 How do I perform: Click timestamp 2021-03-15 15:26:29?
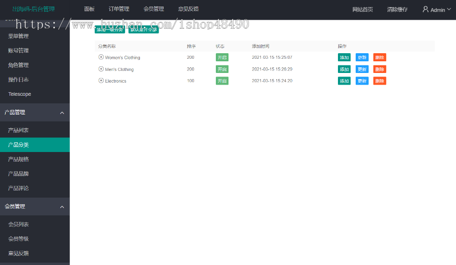pyautogui.click(x=272, y=69)
